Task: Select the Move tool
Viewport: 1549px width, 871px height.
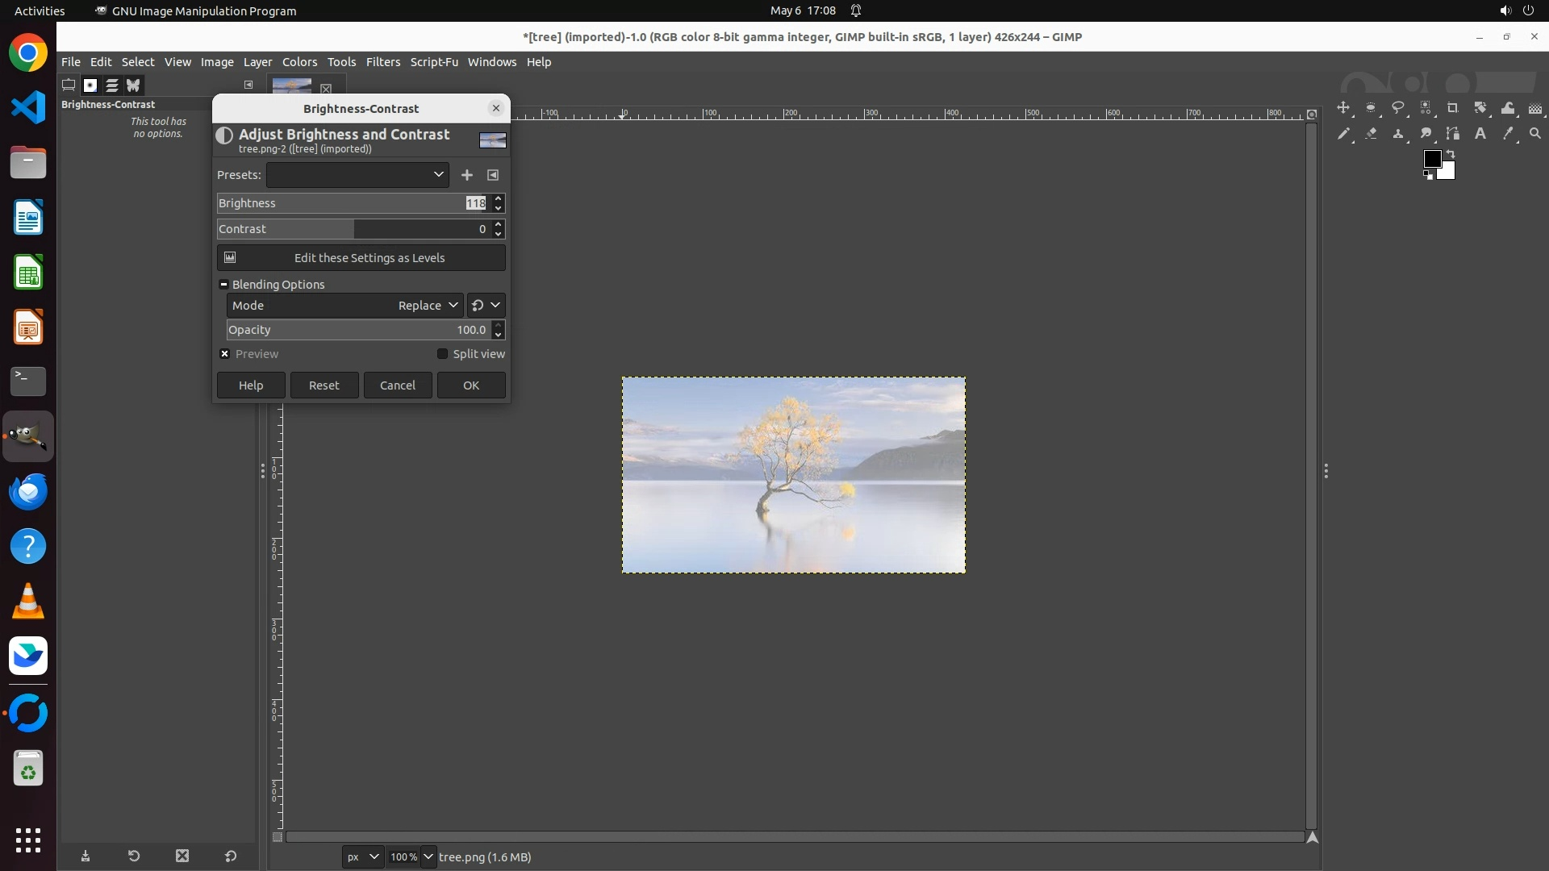Action: click(x=1343, y=108)
